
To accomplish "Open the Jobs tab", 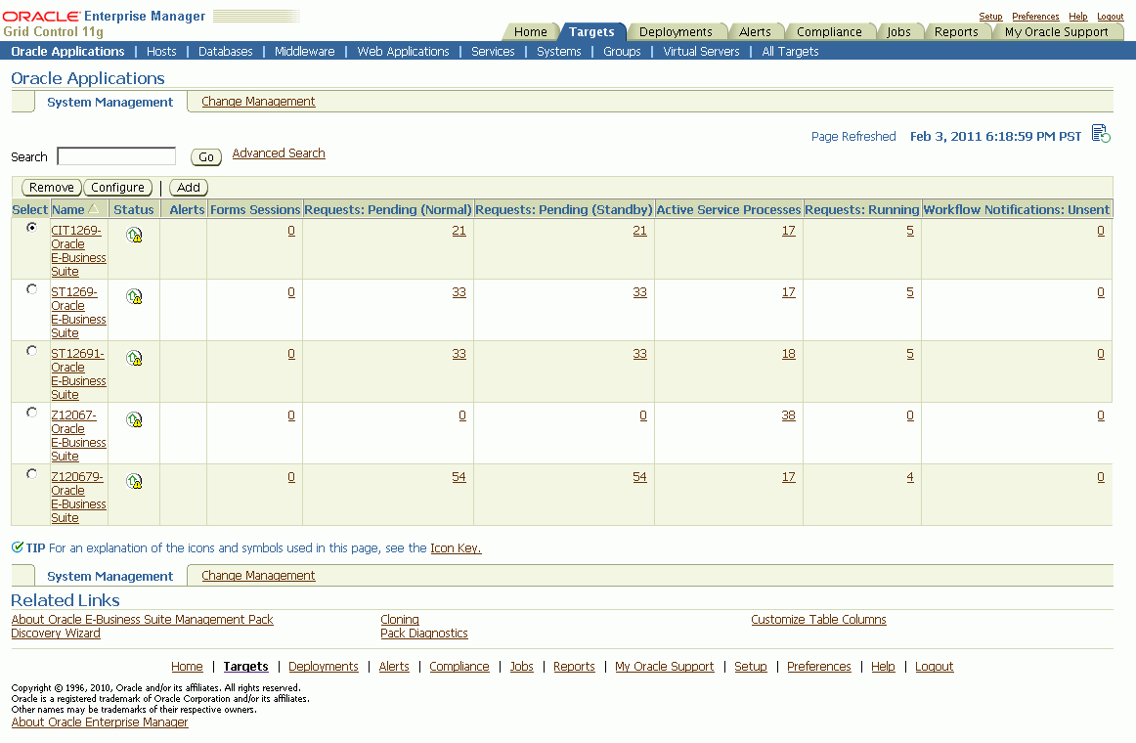I will [x=898, y=32].
